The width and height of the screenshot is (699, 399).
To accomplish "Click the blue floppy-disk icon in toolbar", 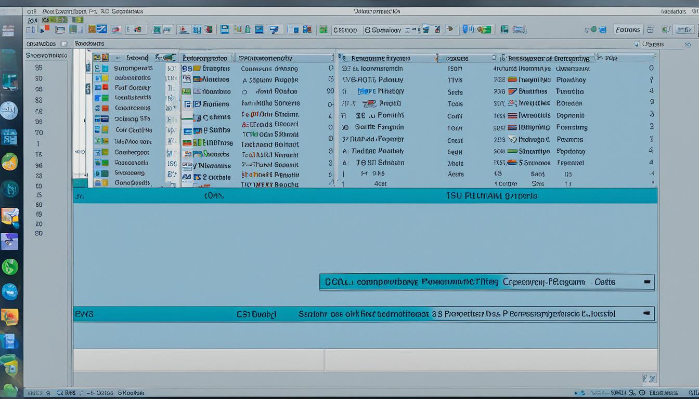I will coord(224,30).
